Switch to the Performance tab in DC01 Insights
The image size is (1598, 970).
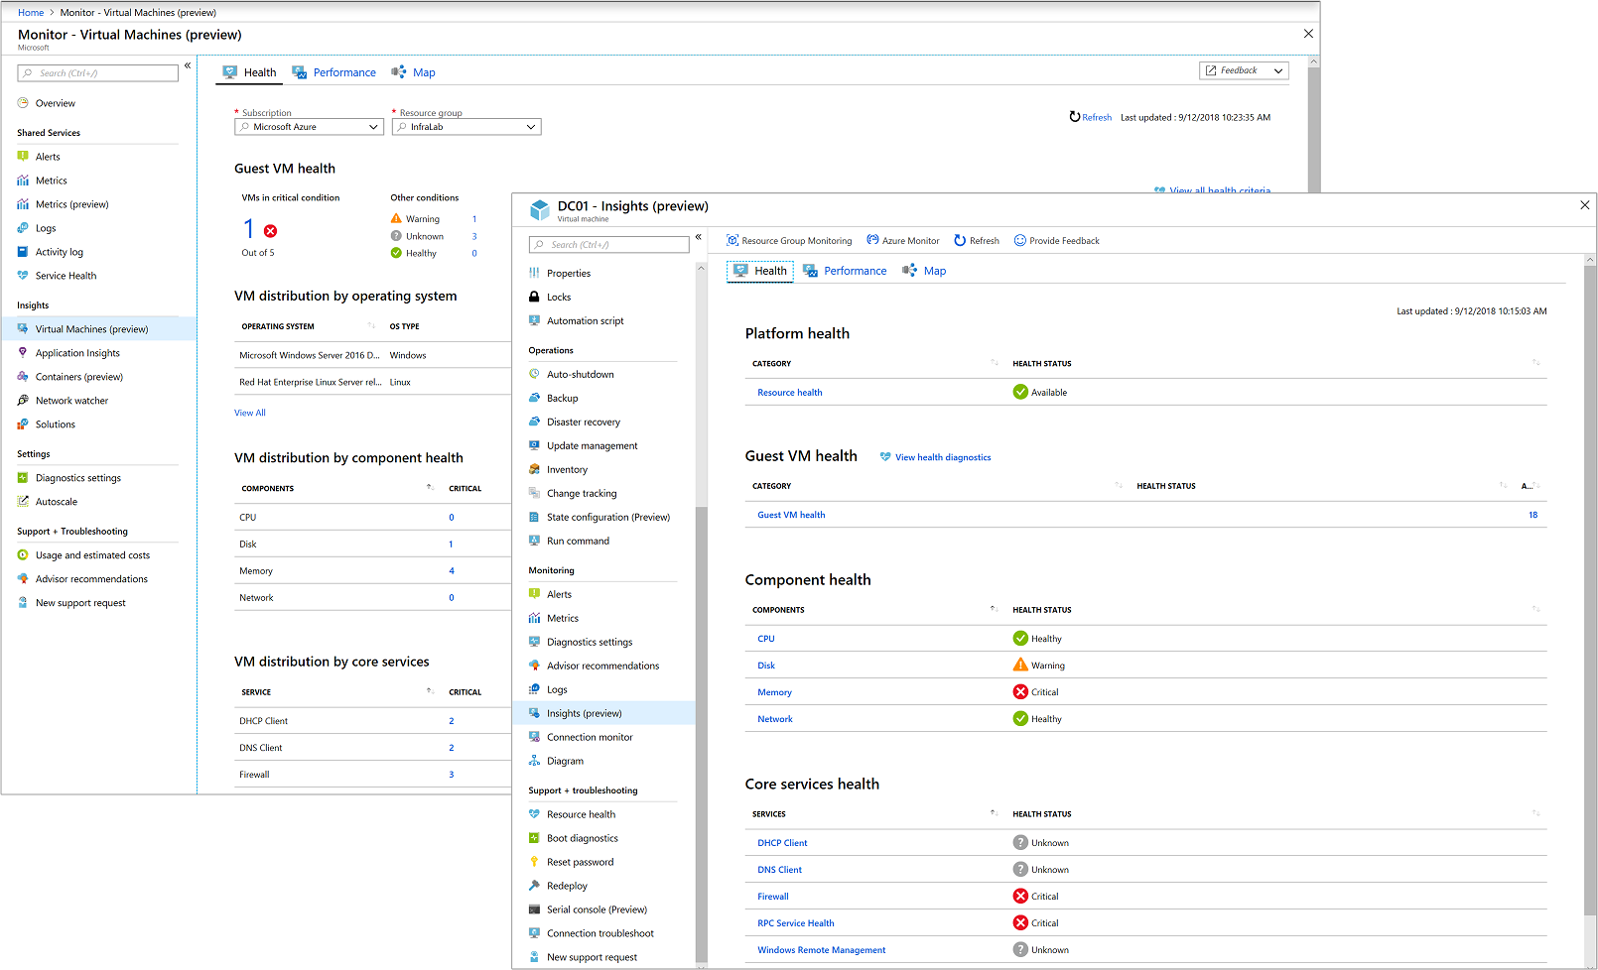pyautogui.click(x=854, y=270)
